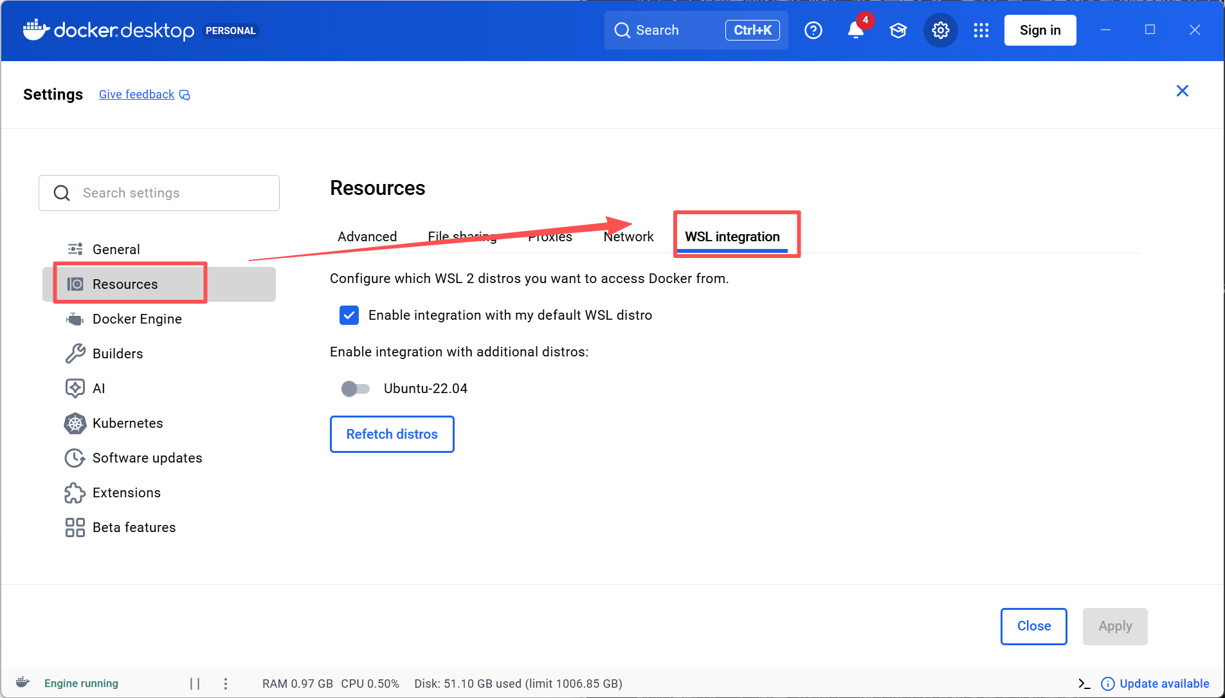
Task: Open the terminal icon in the status bar
Action: (1084, 683)
